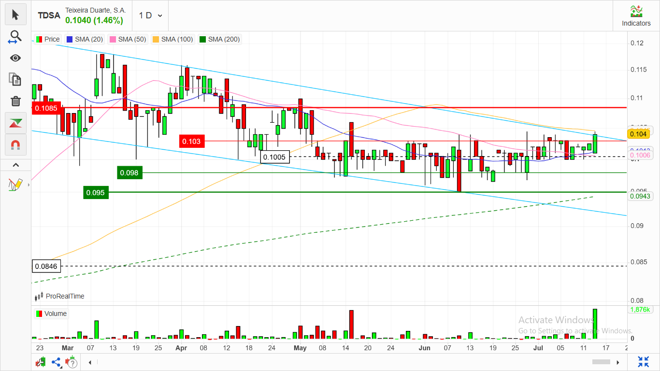Toggle the Price legend item
Viewport: 660px width, 371px height.
[x=48, y=39]
